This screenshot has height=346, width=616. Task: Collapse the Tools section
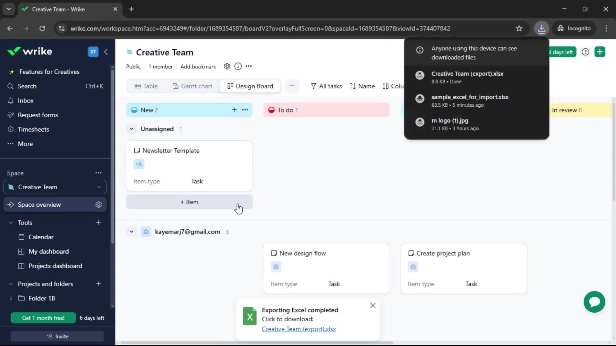click(11, 223)
